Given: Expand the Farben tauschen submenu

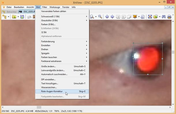Looking at the screenshot, I should coord(62,57).
